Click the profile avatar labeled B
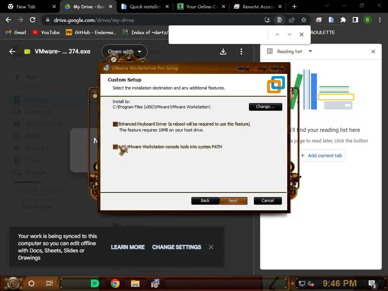Screen dimensions: 388x291 [367, 20]
